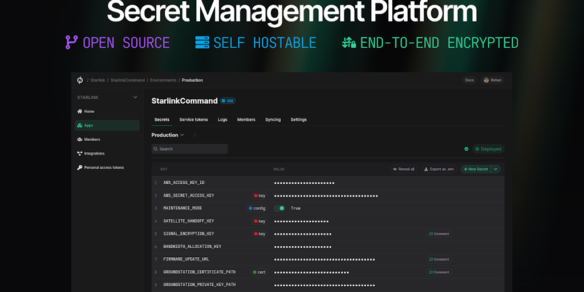Viewport: 584px width, 292px height.
Task: Click the red key tag on AWS_SECRET_ACCESS_KEY
Action: 259,196
